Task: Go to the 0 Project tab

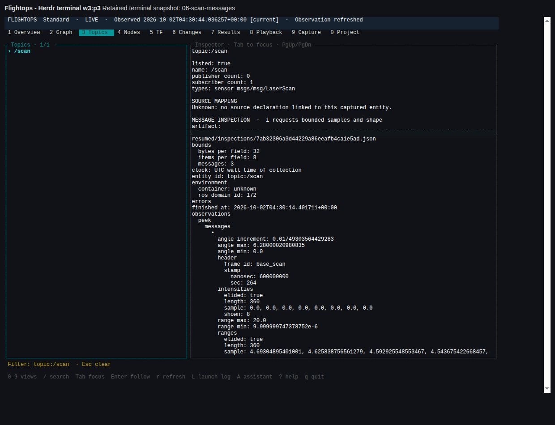Action: tap(345, 32)
